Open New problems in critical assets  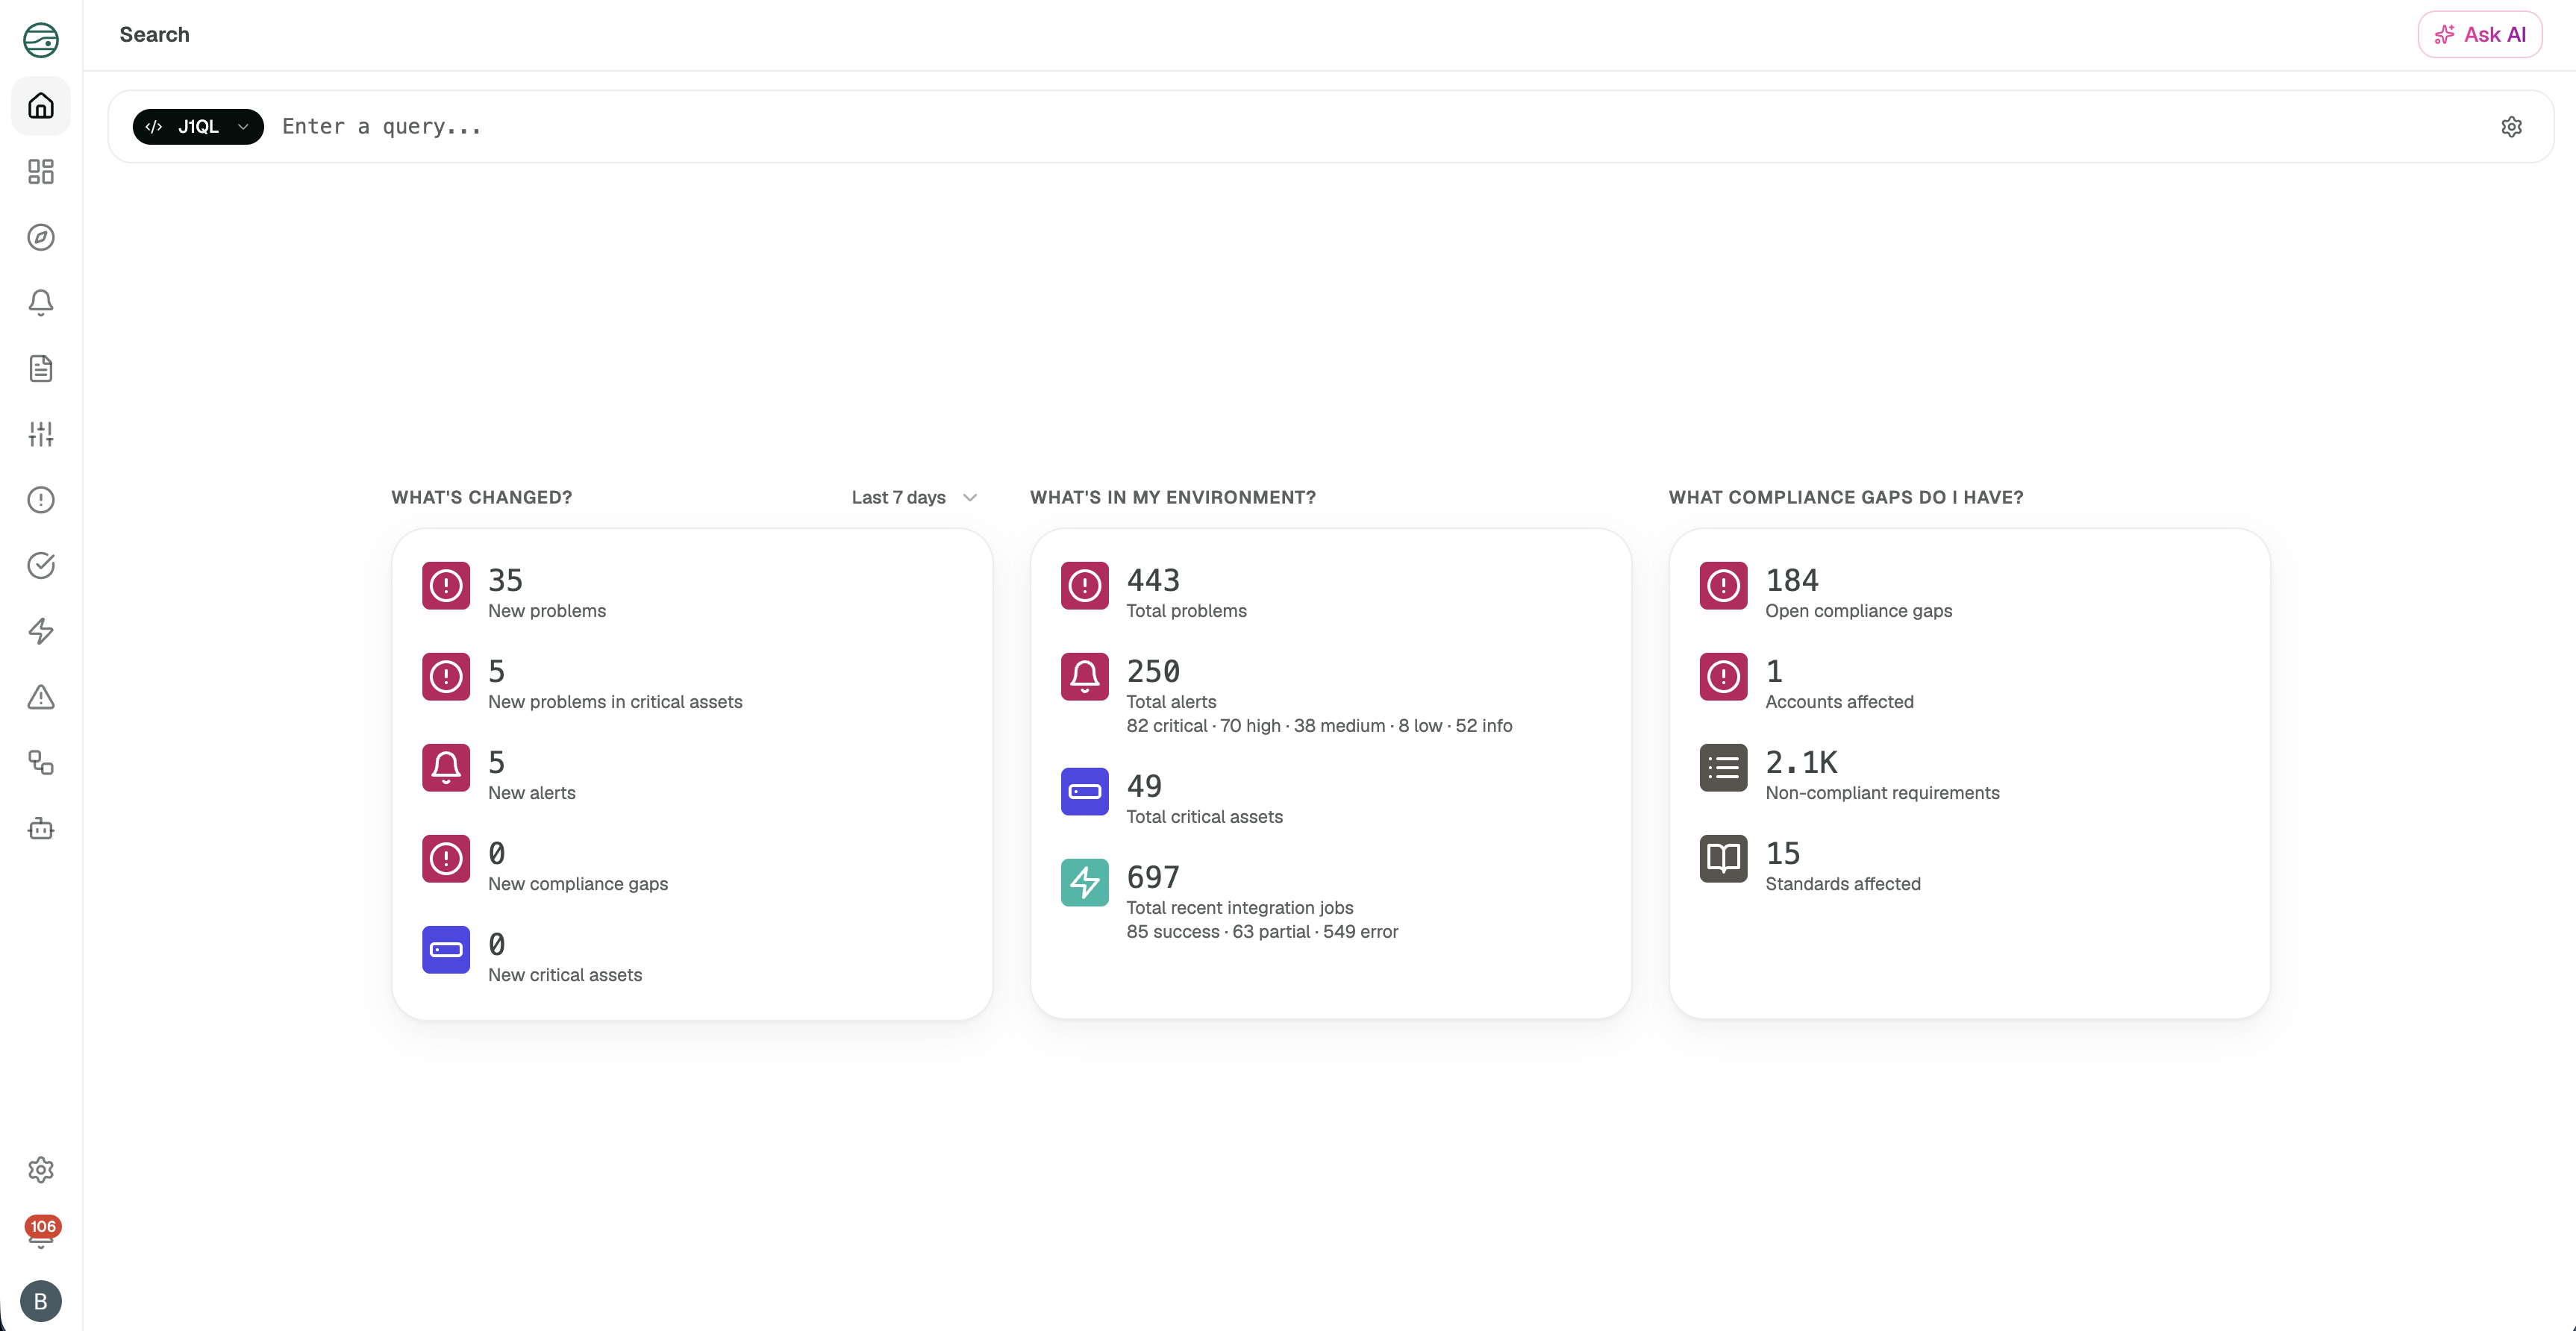(615, 684)
